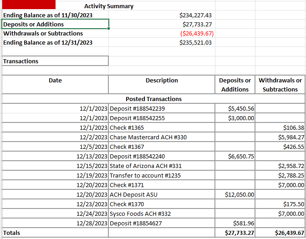Click the $12,050.00 deposit amount
Screen dimensions: 306x239
pyautogui.click(x=235, y=194)
